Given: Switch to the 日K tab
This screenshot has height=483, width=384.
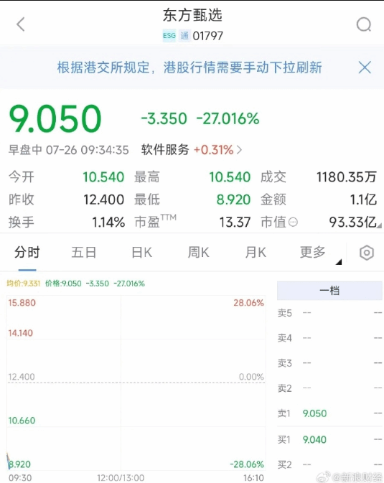Looking at the screenshot, I should pyautogui.click(x=142, y=253).
